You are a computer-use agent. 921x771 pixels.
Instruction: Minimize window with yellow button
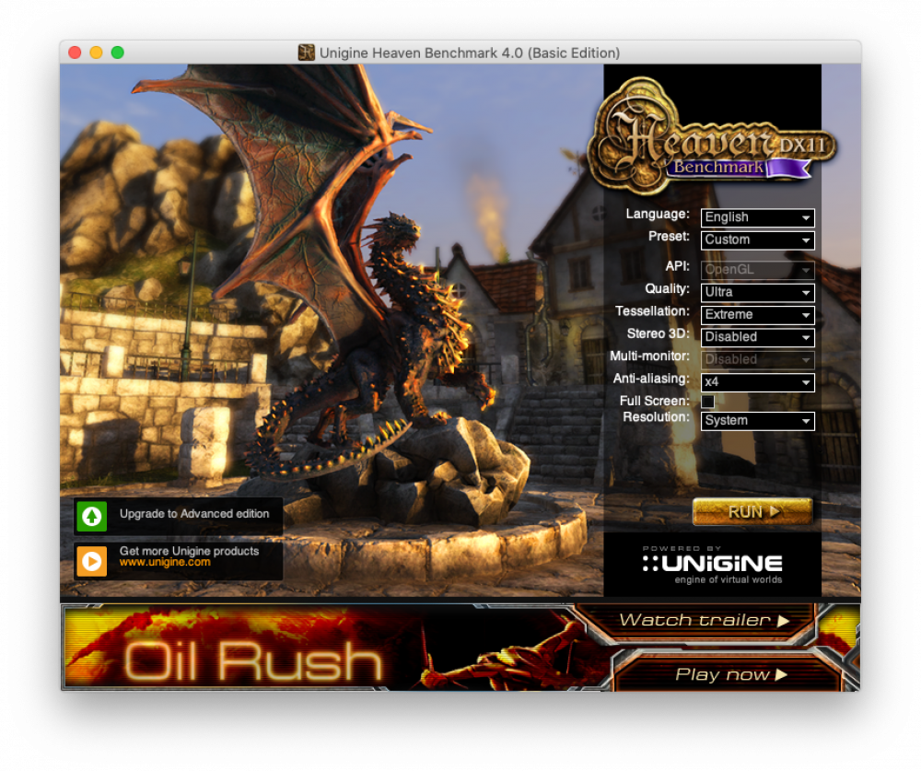[97, 53]
